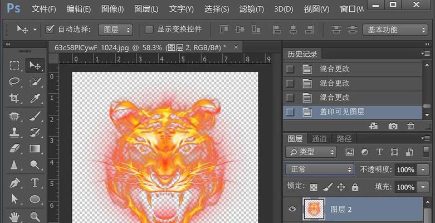Pick the Eyedropper tool
This screenshot has width=435, height=223.
click(x=35, y=98)
